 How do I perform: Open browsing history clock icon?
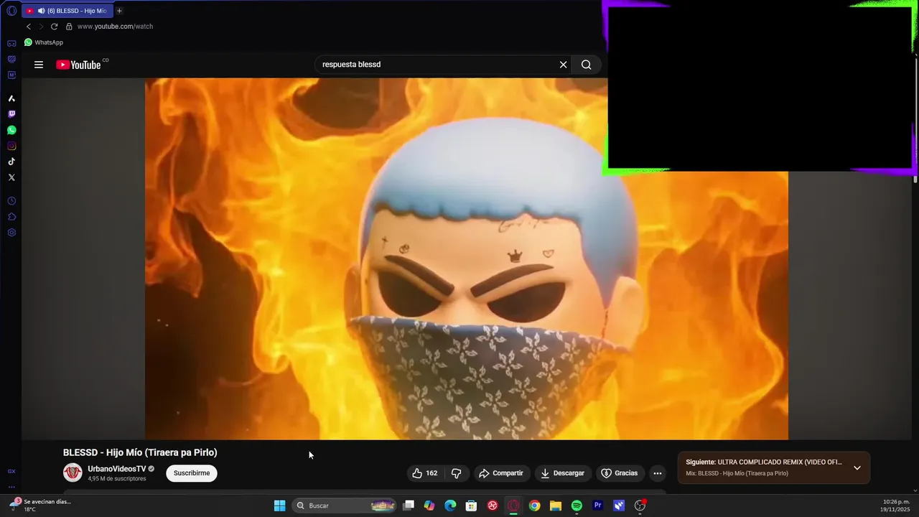tap(11, 201)
